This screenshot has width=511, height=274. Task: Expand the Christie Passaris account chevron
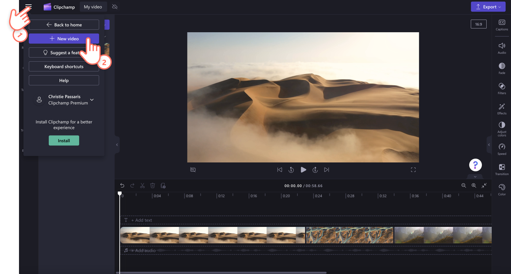click(x=92, y=100)
